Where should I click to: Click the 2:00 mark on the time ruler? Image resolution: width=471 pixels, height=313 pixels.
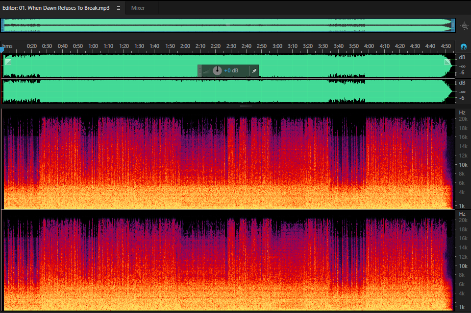click(x=185, y=46)
